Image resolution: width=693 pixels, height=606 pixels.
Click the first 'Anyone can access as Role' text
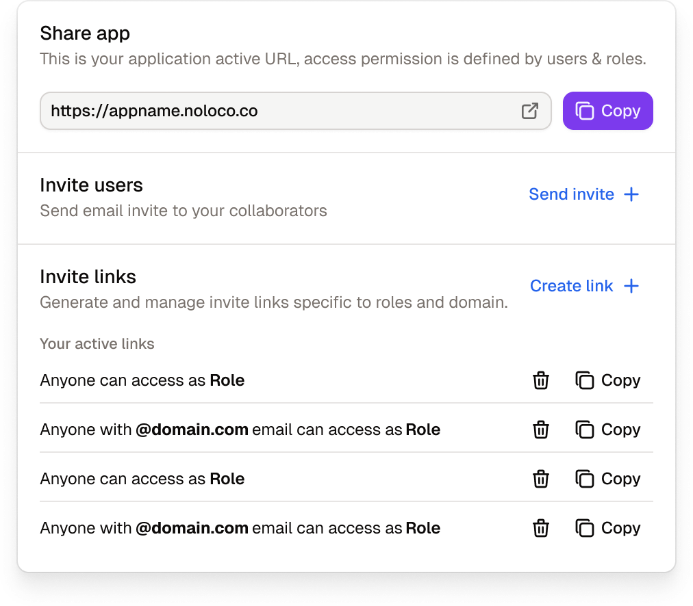(x=142, y=380)
